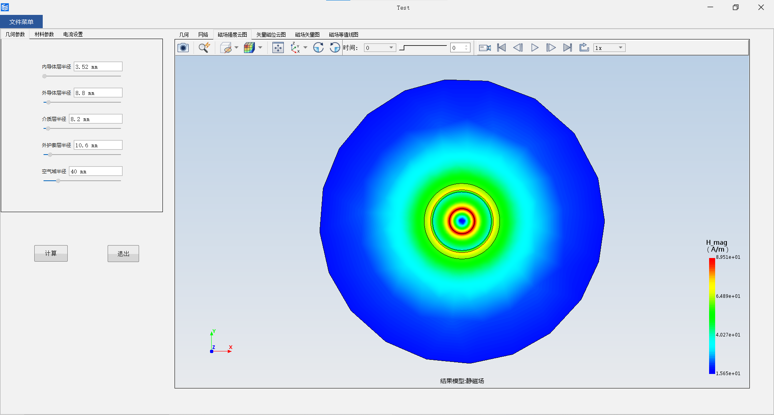Jump to last frame button
Viewport: 774px width, 415px height.
[x=568, y=48]
